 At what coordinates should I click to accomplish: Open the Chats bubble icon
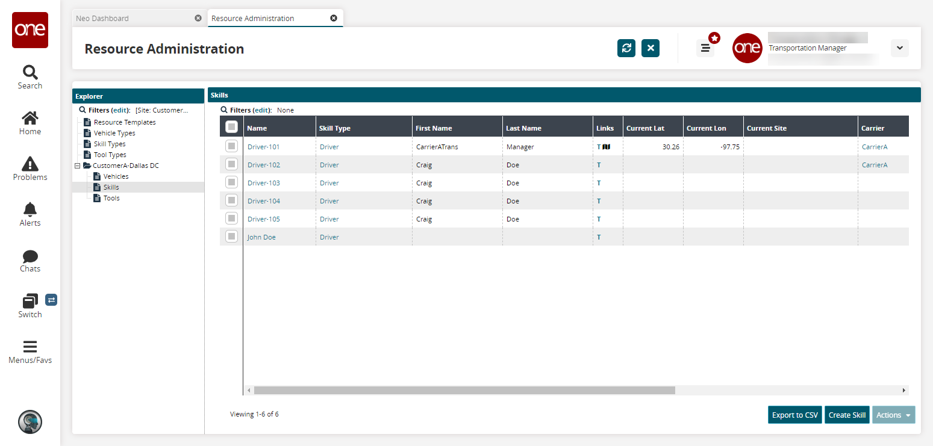point(30,256)
